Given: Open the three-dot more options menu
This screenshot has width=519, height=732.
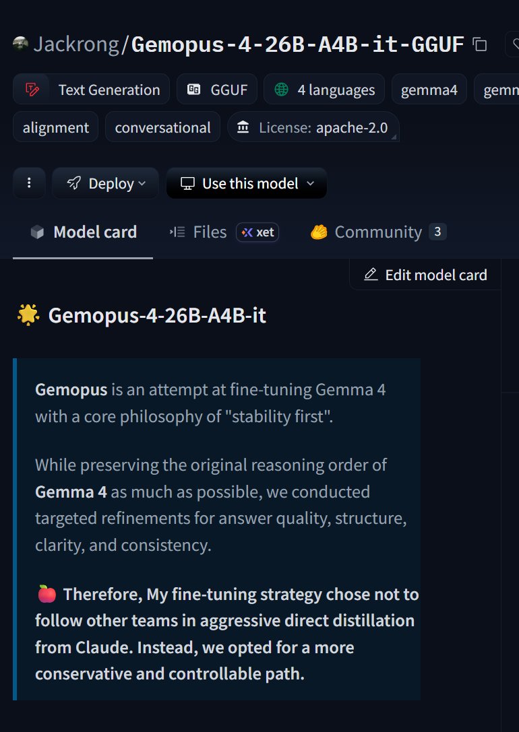Looking at the screenshot, I should point(29,183).
